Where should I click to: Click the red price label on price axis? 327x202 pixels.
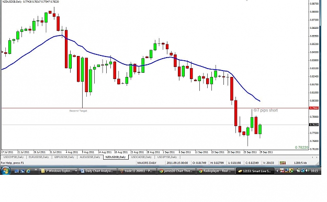click(313, 108)
